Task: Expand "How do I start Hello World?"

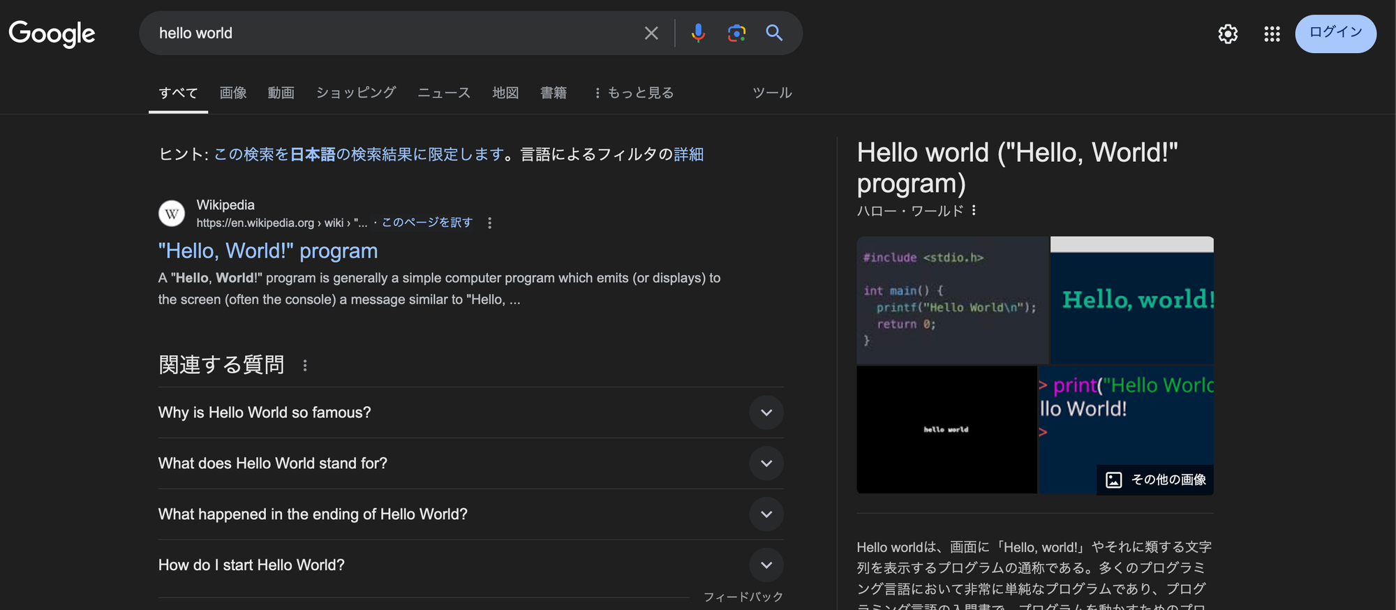Action: pyautogui.click(x=471, y=565)
